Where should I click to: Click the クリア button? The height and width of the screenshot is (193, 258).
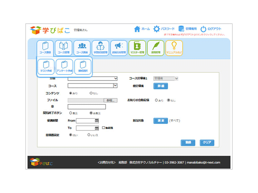tap(207, 142)
